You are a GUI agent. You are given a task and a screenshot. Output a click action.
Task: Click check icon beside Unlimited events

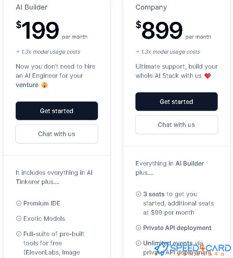(139, 243)
